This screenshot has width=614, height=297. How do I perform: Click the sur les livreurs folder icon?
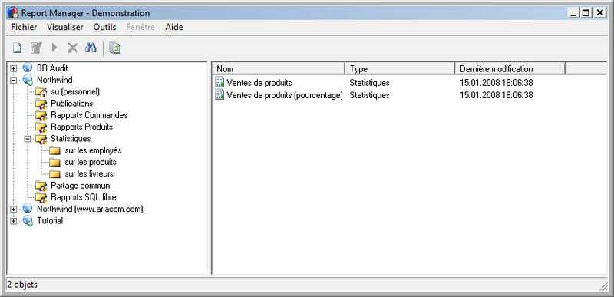pos(54,174)
